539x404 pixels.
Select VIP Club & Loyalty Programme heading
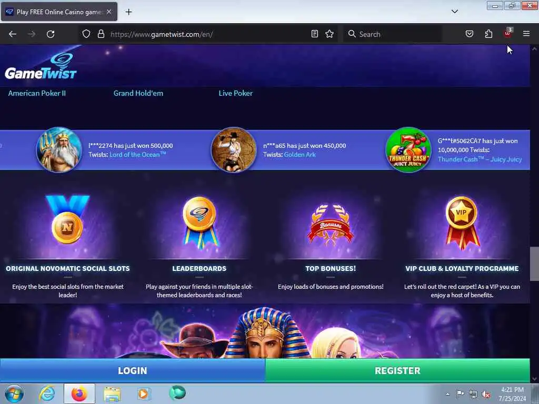pyautogui.click(x=462, y=269)
